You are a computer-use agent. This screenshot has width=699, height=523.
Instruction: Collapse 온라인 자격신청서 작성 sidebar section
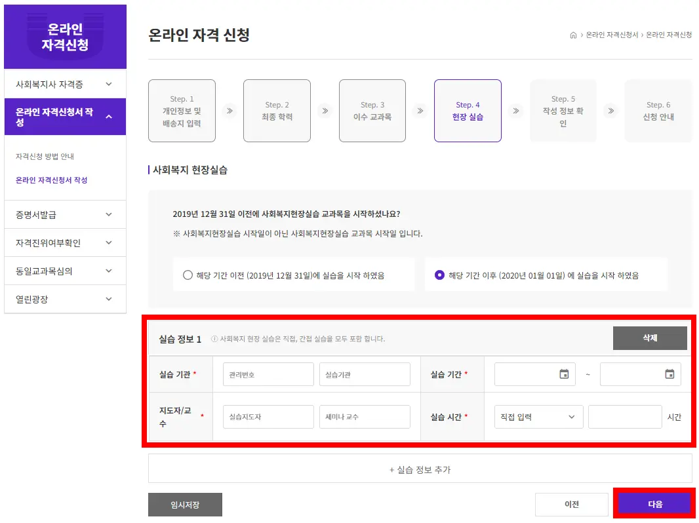point(65,117)
